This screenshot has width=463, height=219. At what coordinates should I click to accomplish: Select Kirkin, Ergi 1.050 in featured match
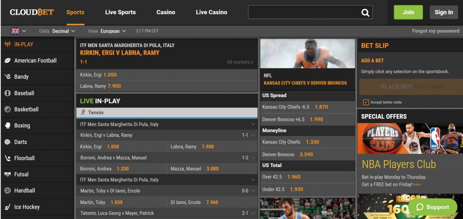(167, 75)
